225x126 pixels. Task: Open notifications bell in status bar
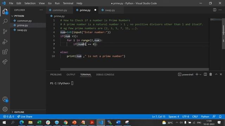point(220,117)
